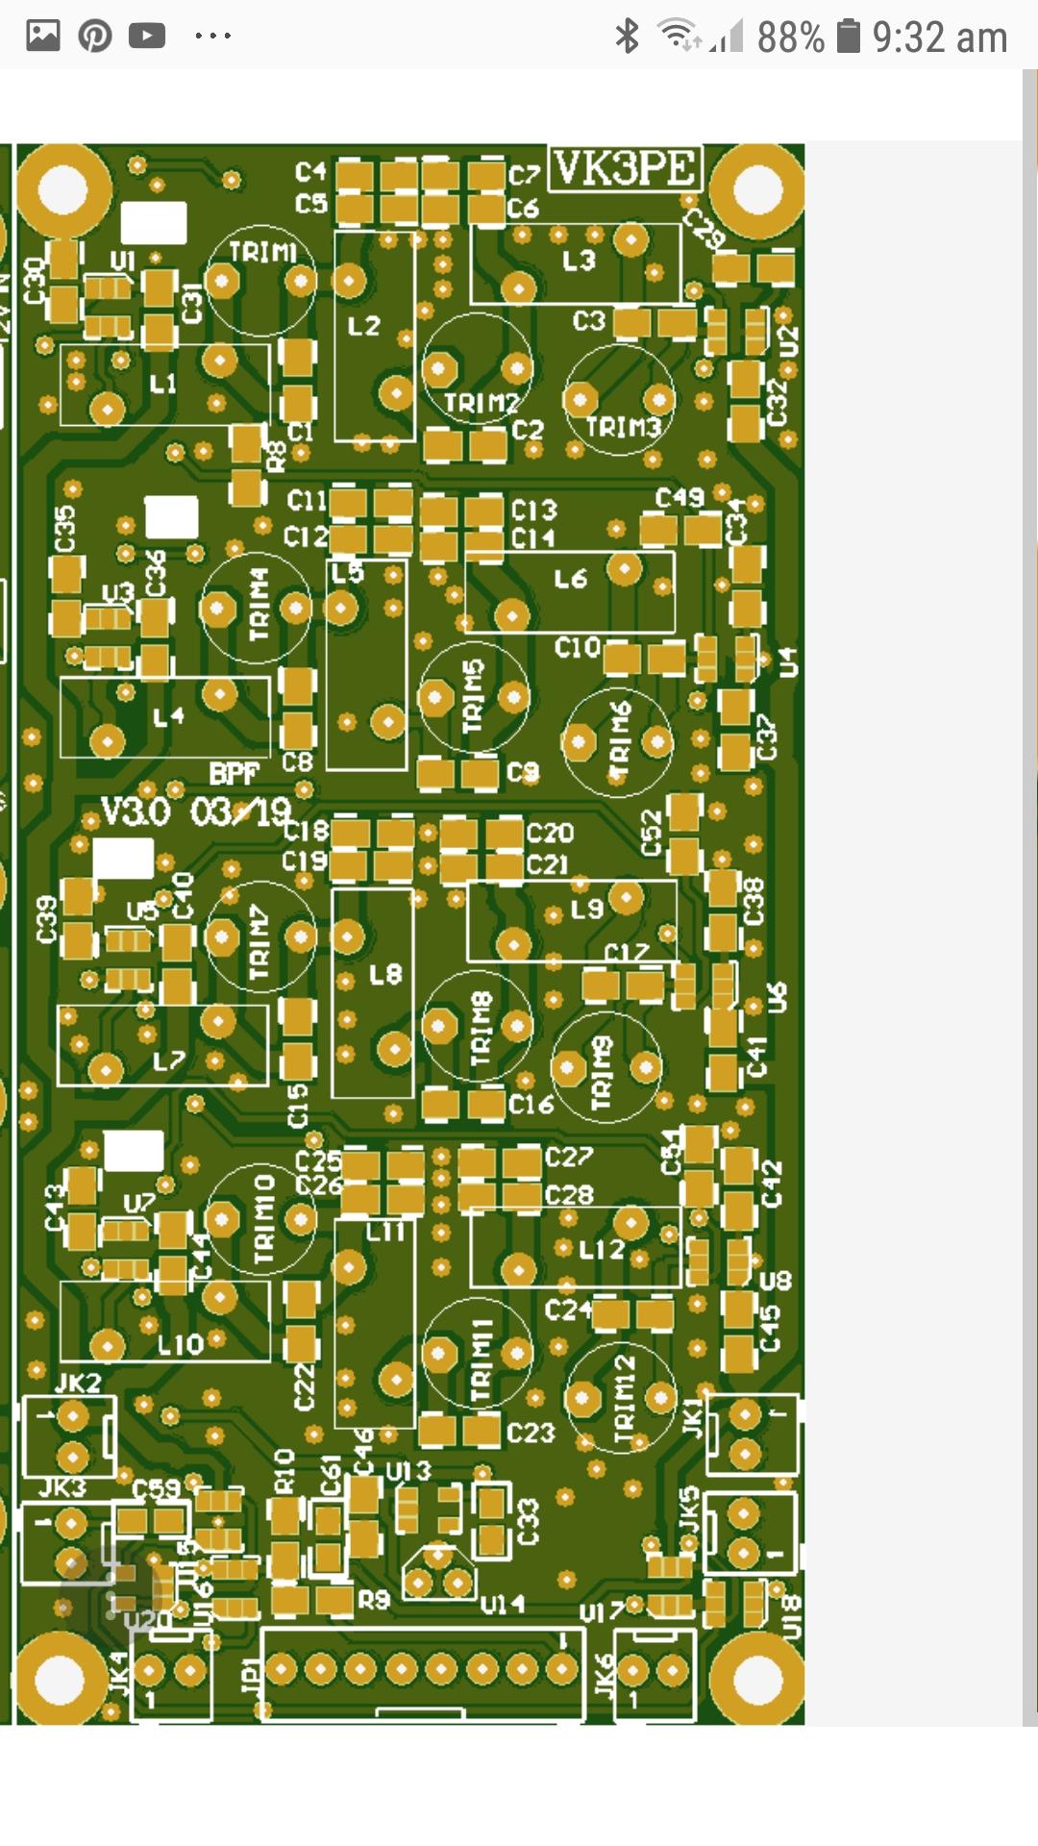Click the top-left mounting hole

tap(63, 189)
